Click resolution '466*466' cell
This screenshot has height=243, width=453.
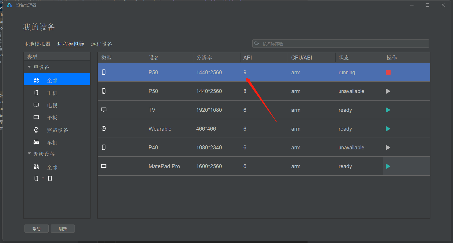pos(206,129)
